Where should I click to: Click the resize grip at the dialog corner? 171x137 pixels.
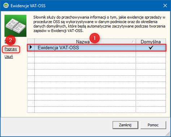(168, 134)
